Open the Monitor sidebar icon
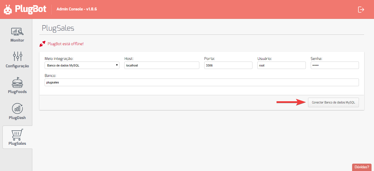 17,31
